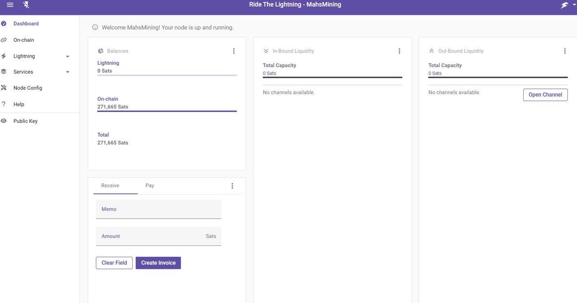Click the On-chain balance progress bar
The image size is (577, 303).
[167, 111]
